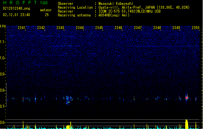The width and height of the screenshot is (203, 129).
Task: Click time marker 2349
Action: (x=176, y=28)
